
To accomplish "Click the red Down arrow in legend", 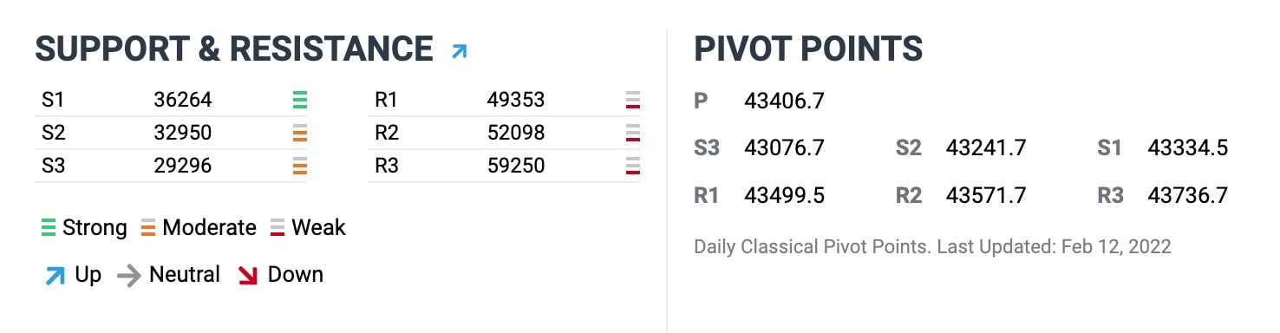I will click(x=248, y=276).
